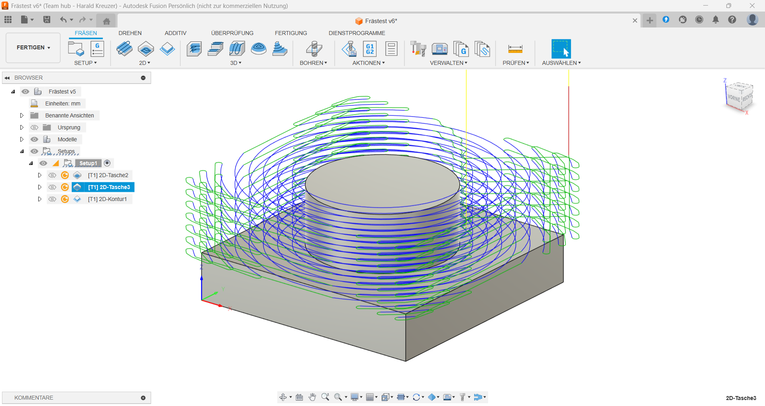Click the Measure ruler icon
This screenshot has width=765, height=406.
(515, 49)
